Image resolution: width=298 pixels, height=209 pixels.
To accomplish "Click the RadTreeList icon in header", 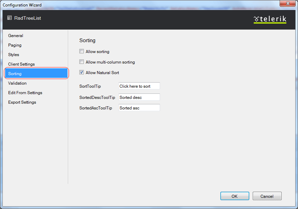I will tap(10, 18).
